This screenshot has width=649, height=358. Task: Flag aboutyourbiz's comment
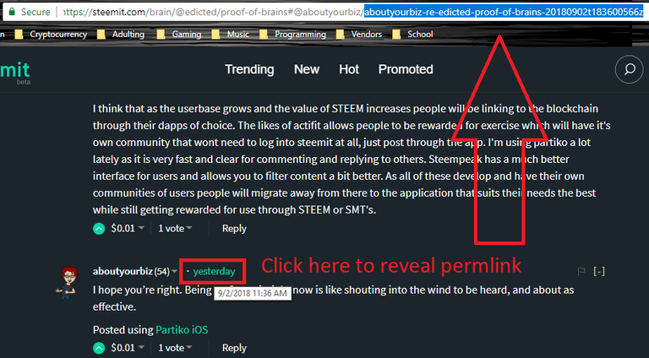click(x=581, y=271)
